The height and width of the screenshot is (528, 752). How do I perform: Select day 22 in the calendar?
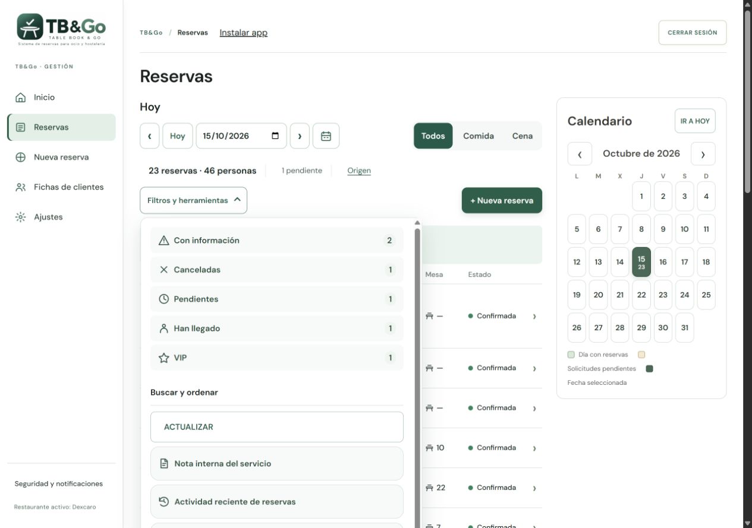tap(641, 295)
